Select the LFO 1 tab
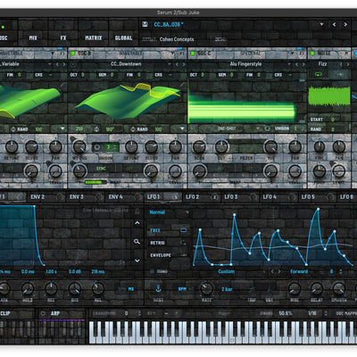 pos(154,197)
